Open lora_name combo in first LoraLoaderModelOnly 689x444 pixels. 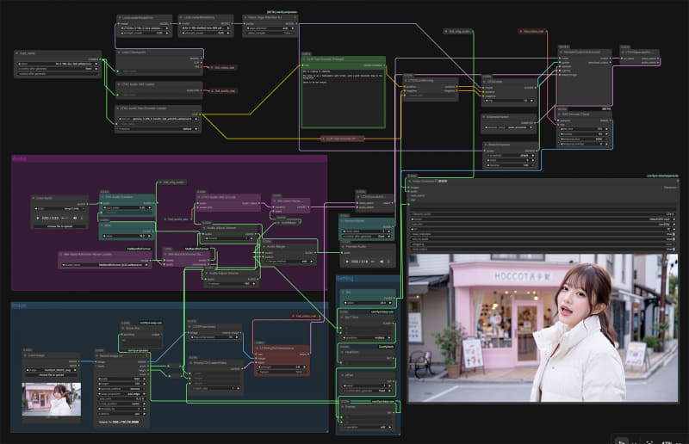[145, 28]
